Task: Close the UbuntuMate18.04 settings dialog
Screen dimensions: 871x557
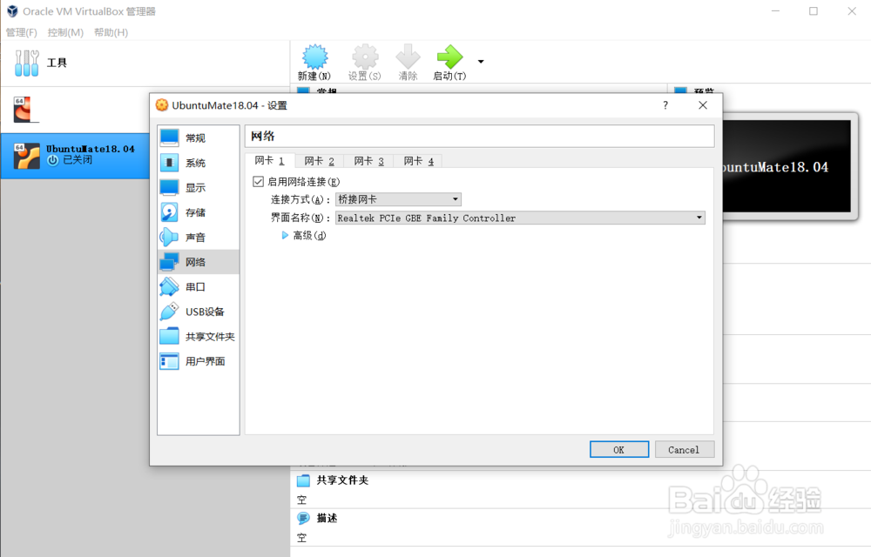Action: (x=703, y=105)
